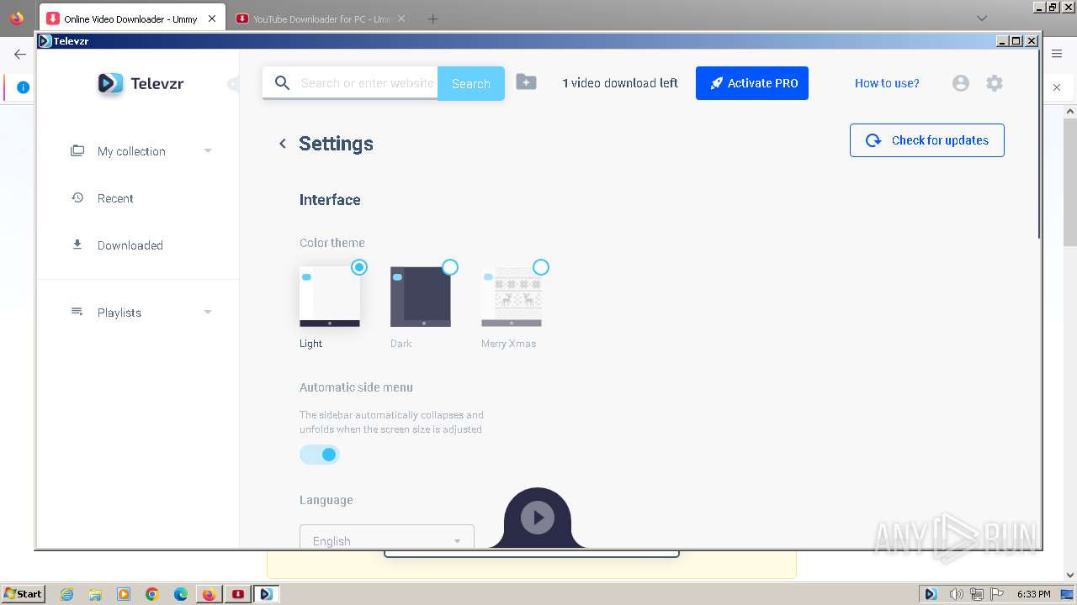The width and height of the screenshot is (1077, 605).
Task: Open Chrome from the taskbar
Action: click(152, 594)
